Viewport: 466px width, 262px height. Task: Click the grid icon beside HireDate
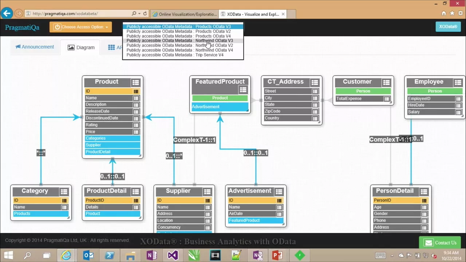(458, 106)
